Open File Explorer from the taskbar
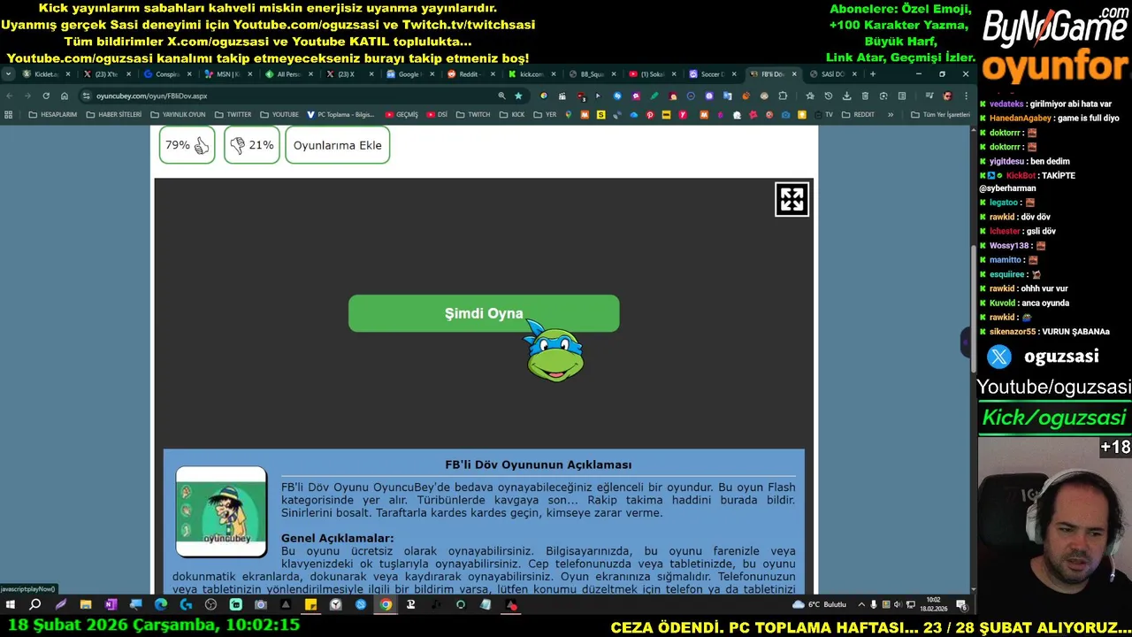This screenshot has height=637, width=1132. pyautogui.click(x=86, y=605)
